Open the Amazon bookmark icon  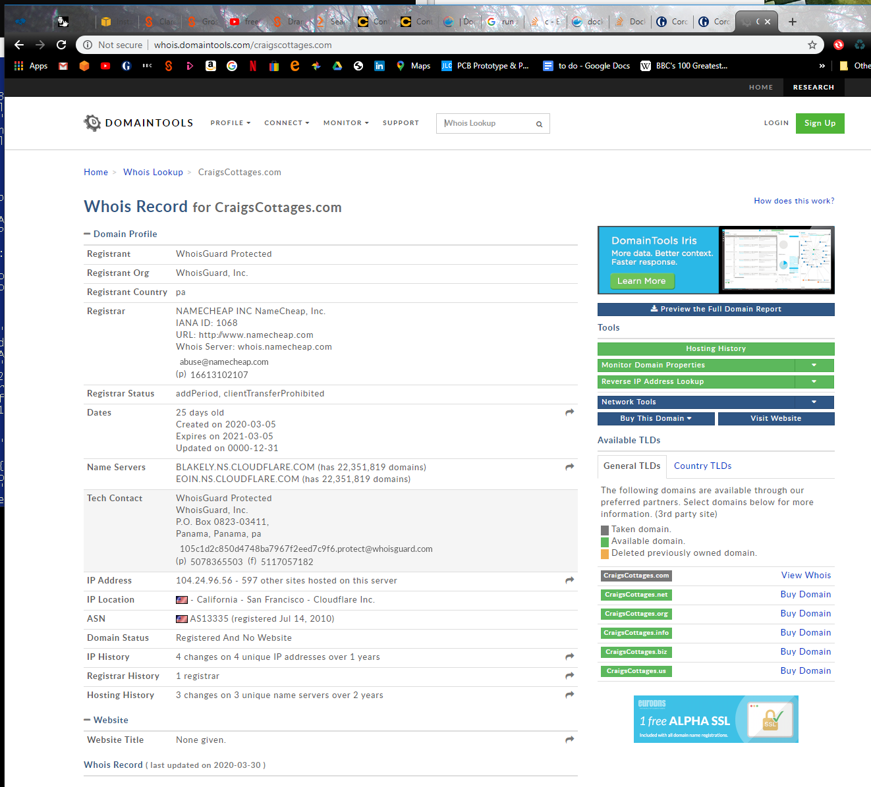click(211, 66)
